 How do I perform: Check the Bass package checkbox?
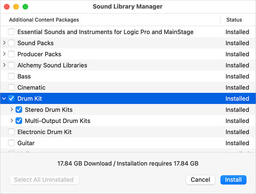11,77
